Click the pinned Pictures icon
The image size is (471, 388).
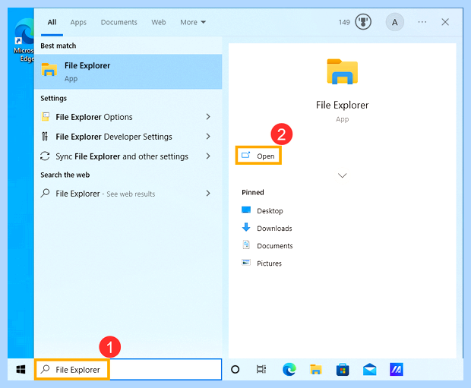pos(246,263)
